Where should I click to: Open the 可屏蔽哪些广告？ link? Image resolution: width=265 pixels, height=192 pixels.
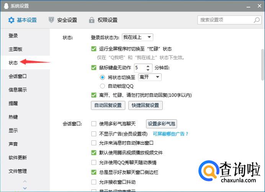pos(170,134)
